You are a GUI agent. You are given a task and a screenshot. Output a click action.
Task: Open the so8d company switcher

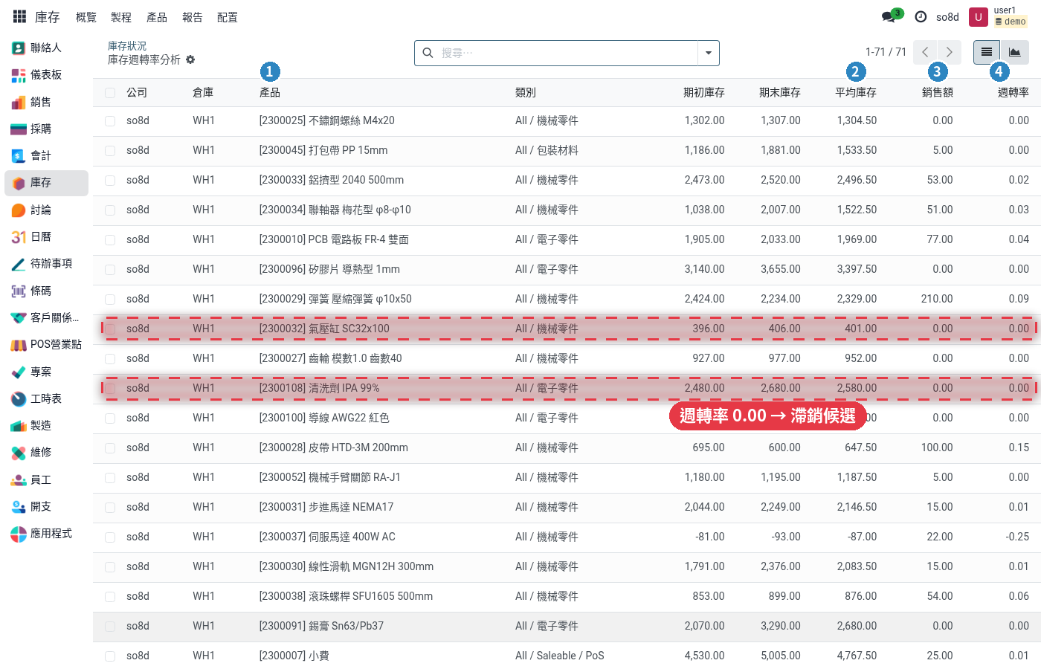point(947,17)
